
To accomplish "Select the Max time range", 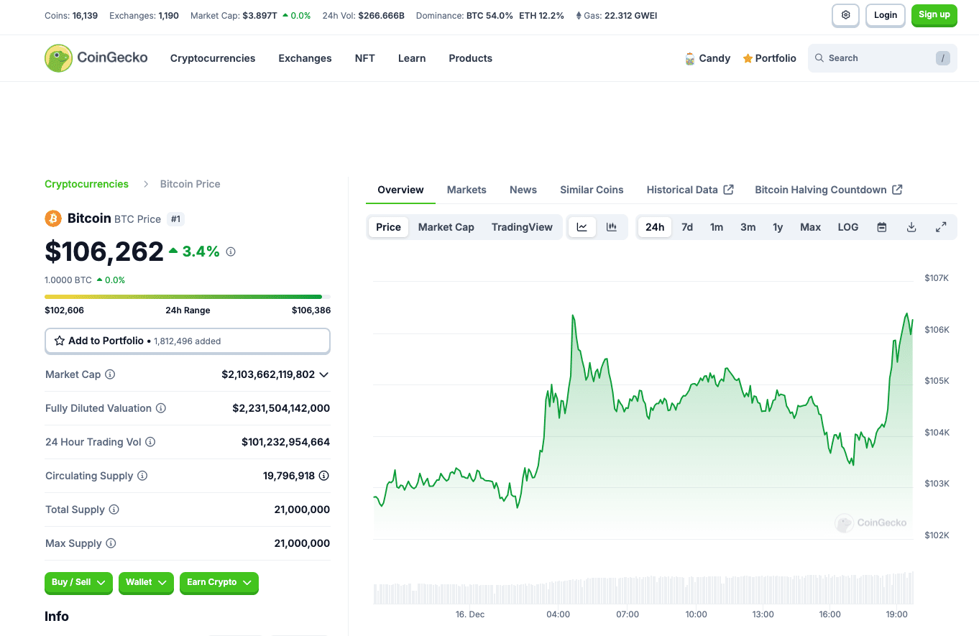I will point(810,227).
